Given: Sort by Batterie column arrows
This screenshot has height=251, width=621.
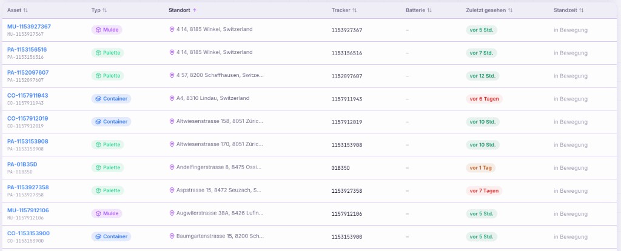Looking at the screenshot, I should (429, 10).
